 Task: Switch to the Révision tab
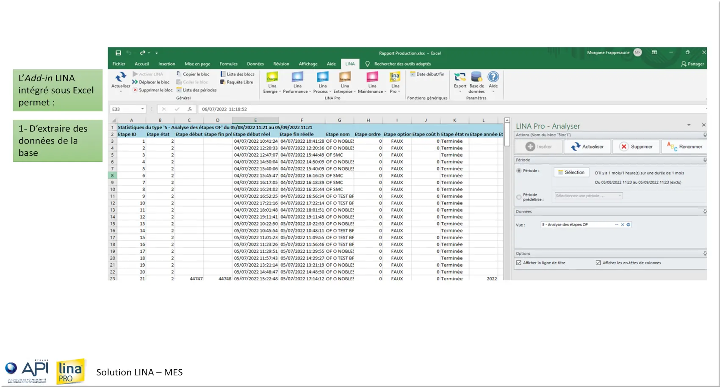point(281,64)
